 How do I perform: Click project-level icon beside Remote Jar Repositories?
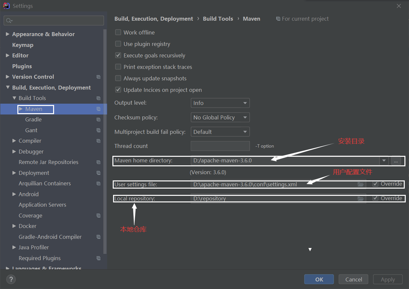[98, 162]
